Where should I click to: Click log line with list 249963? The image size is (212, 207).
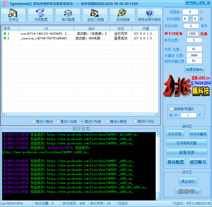(x=75, y=187)
